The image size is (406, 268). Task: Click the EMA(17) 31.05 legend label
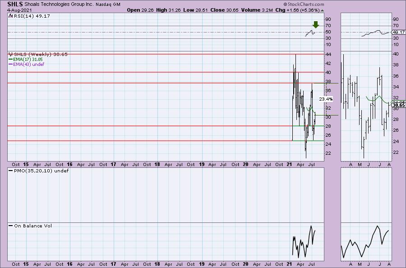[x=28, y=59]
